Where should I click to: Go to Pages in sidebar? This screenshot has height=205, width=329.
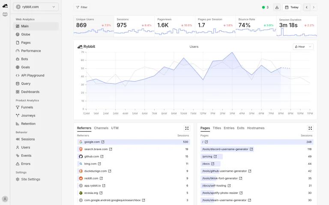point(36,42)
